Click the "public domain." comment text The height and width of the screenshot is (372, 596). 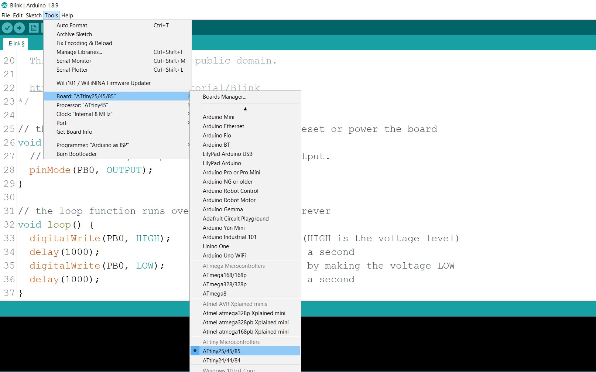[236, 61]
